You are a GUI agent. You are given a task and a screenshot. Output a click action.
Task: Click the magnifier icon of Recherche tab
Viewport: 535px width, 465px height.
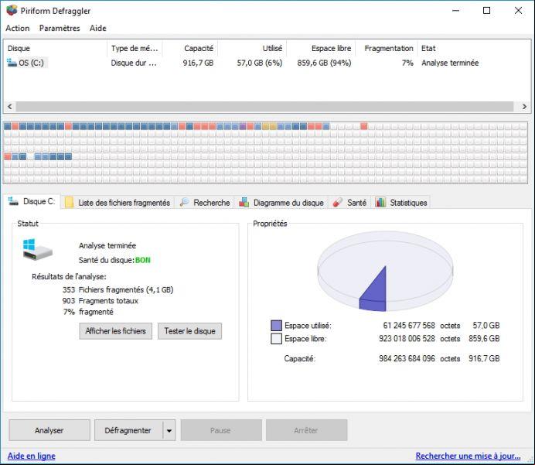(184, 202)
